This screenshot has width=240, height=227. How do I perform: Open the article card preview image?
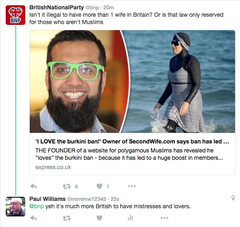coord(132,82)
